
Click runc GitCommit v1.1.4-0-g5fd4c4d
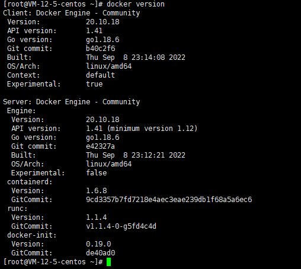click(x=121, y=226)
